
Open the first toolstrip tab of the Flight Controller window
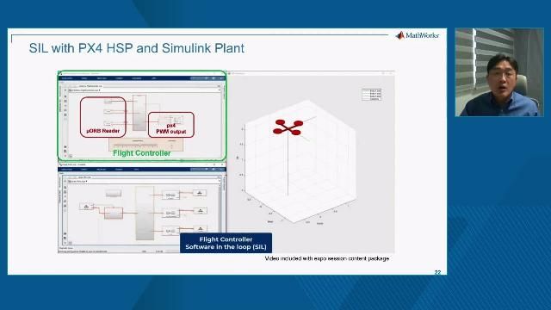coord(67,78)
